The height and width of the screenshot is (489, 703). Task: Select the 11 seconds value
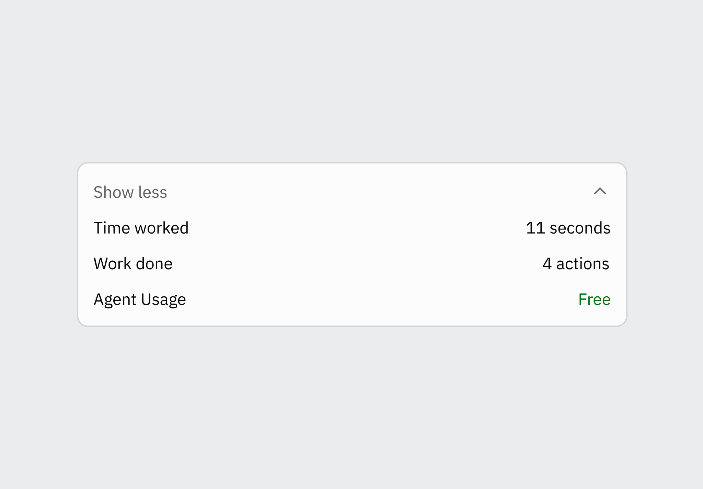568,228
